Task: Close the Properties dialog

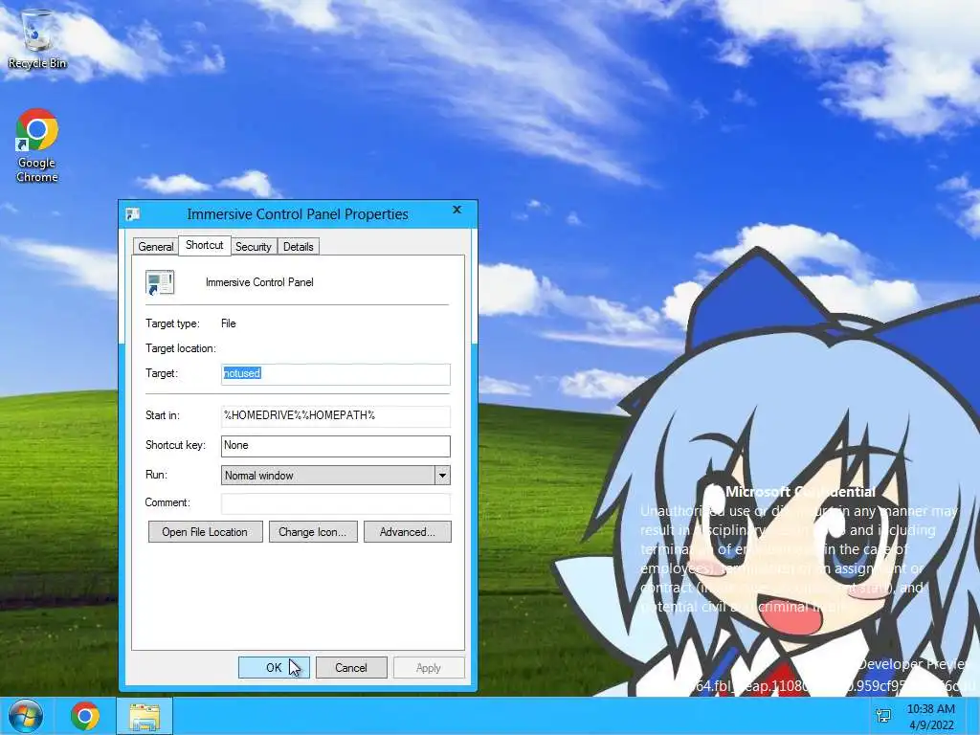Action: 457,210
